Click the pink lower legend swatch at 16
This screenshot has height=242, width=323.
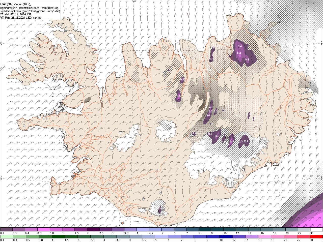tap(265, 236)
